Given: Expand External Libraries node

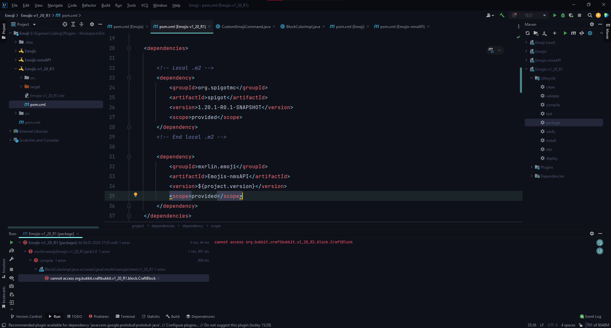Looking at the screenshot, I should (10, 131).
